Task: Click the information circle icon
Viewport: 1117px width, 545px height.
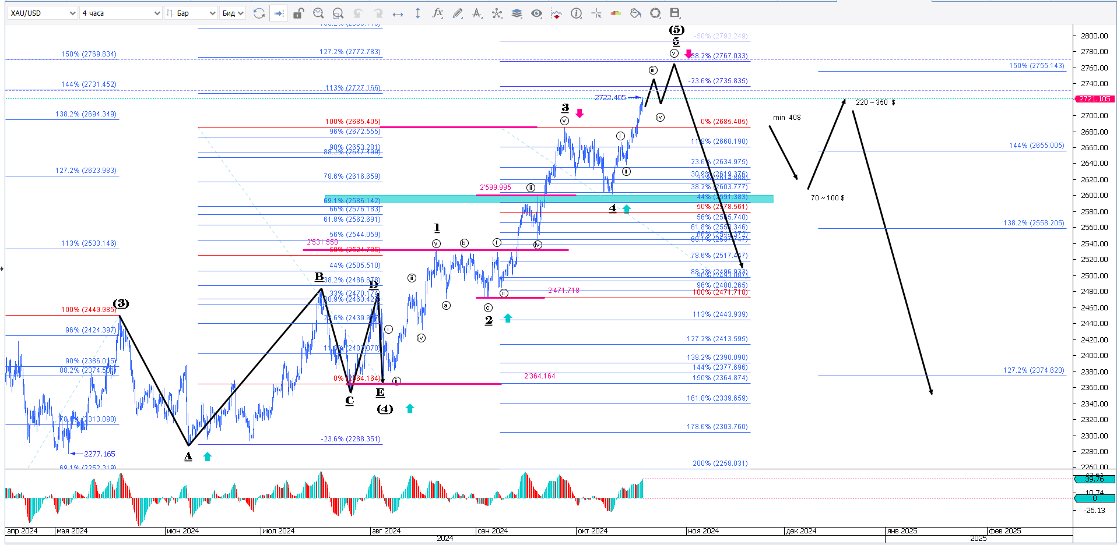Action: click(576, 13)
